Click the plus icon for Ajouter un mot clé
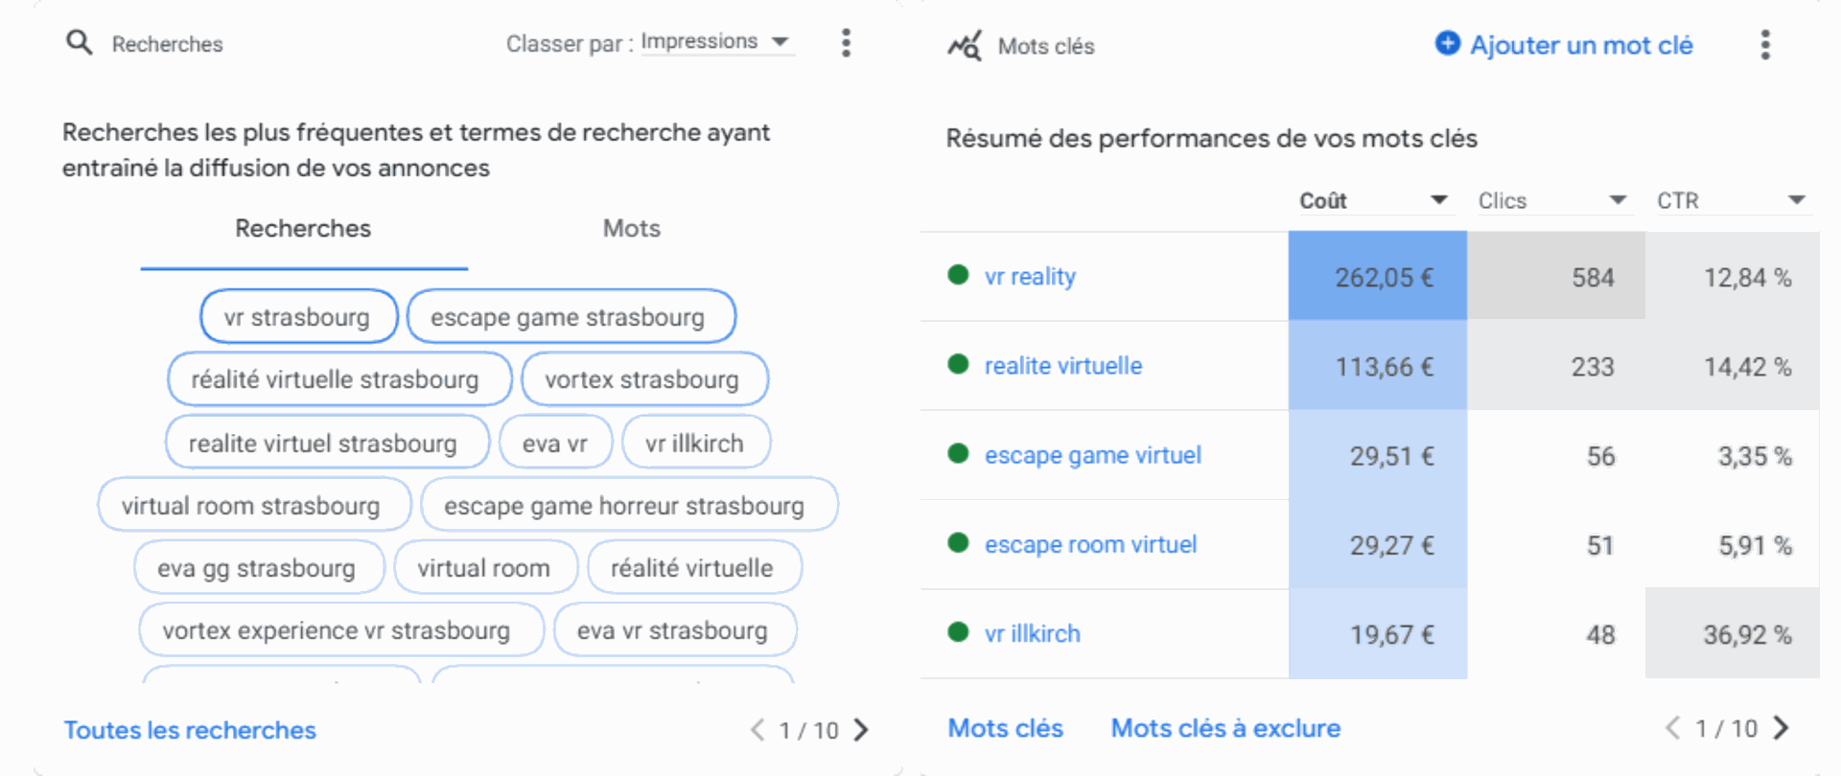 (x=1448, y=43)
